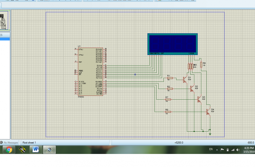Click the EN language indicator
The height and width of the screenshot is (167, 255).
pos(211,149)
